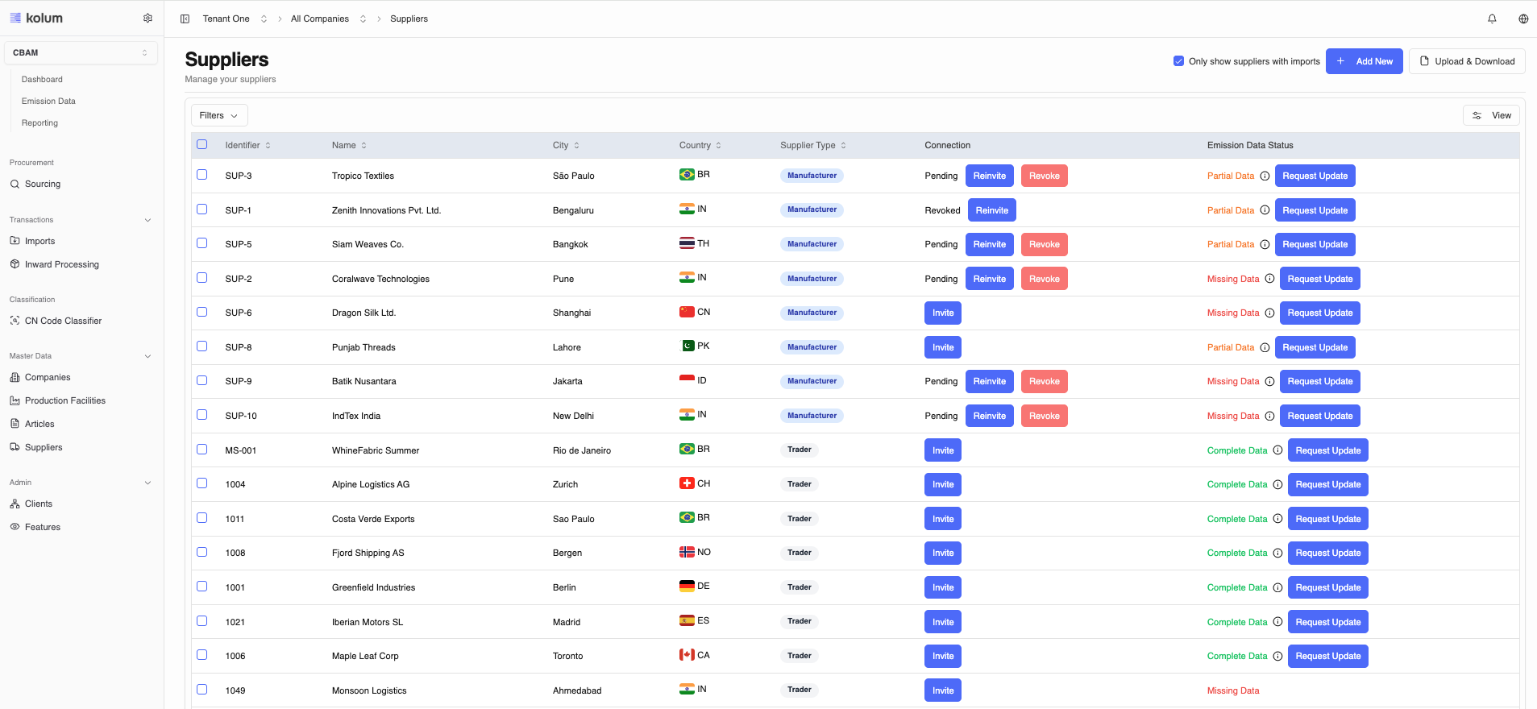Toggle the sidebar panel icon

tap(185, 19)
